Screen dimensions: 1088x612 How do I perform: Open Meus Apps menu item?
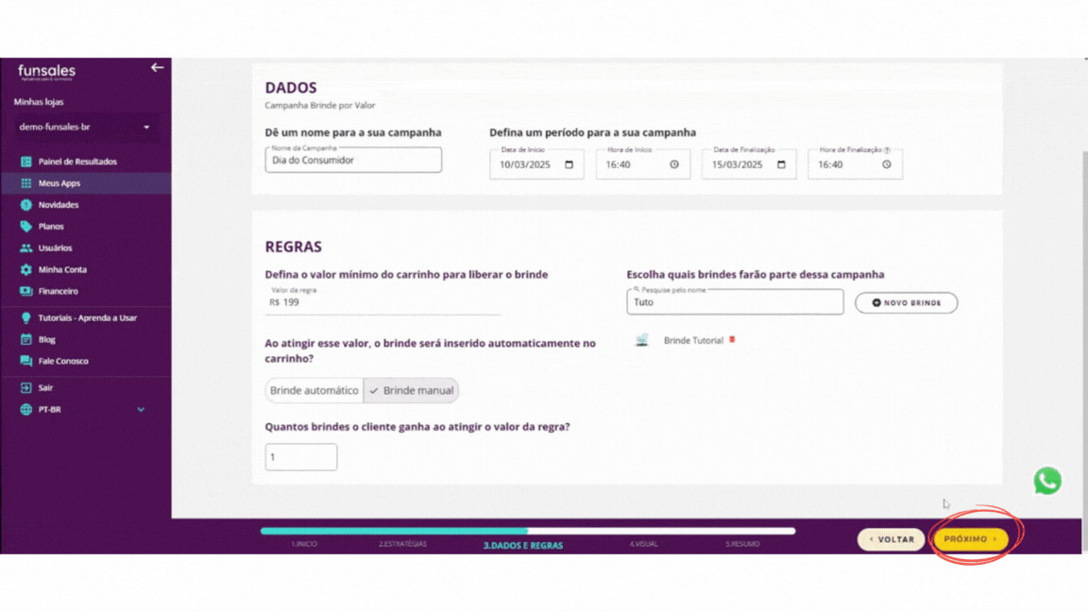coord(59,183)
